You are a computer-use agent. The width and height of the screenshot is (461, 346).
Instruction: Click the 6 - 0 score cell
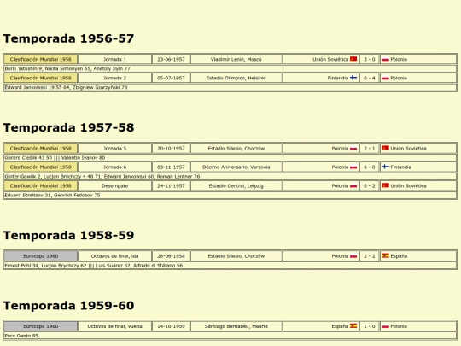point(370,167)
